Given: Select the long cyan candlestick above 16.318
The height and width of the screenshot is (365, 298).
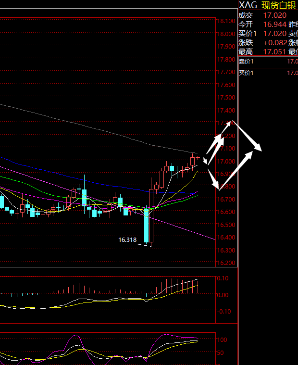Looking at the screenshot, I should coord(146,225).
